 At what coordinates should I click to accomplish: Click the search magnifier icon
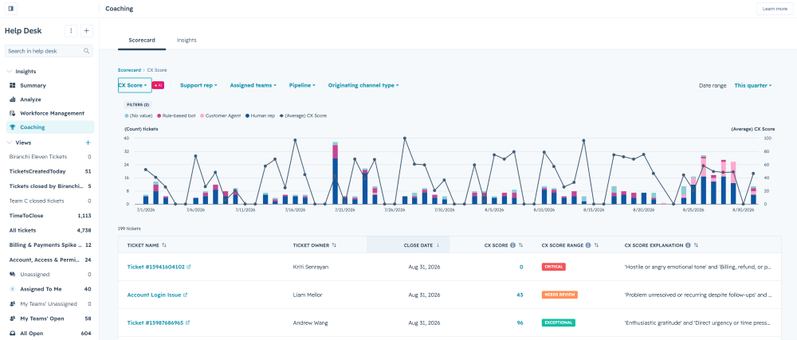click(86, 51)
